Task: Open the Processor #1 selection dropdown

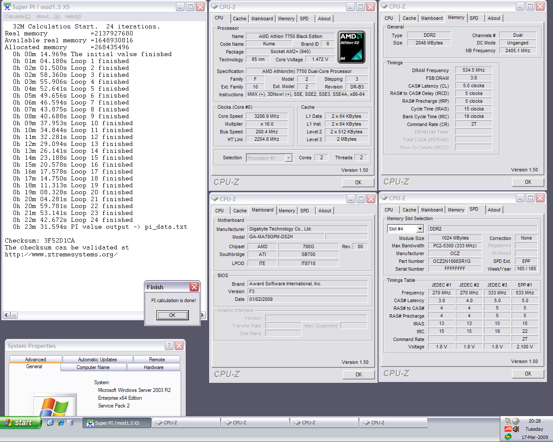Action: [x=289, y=158]
